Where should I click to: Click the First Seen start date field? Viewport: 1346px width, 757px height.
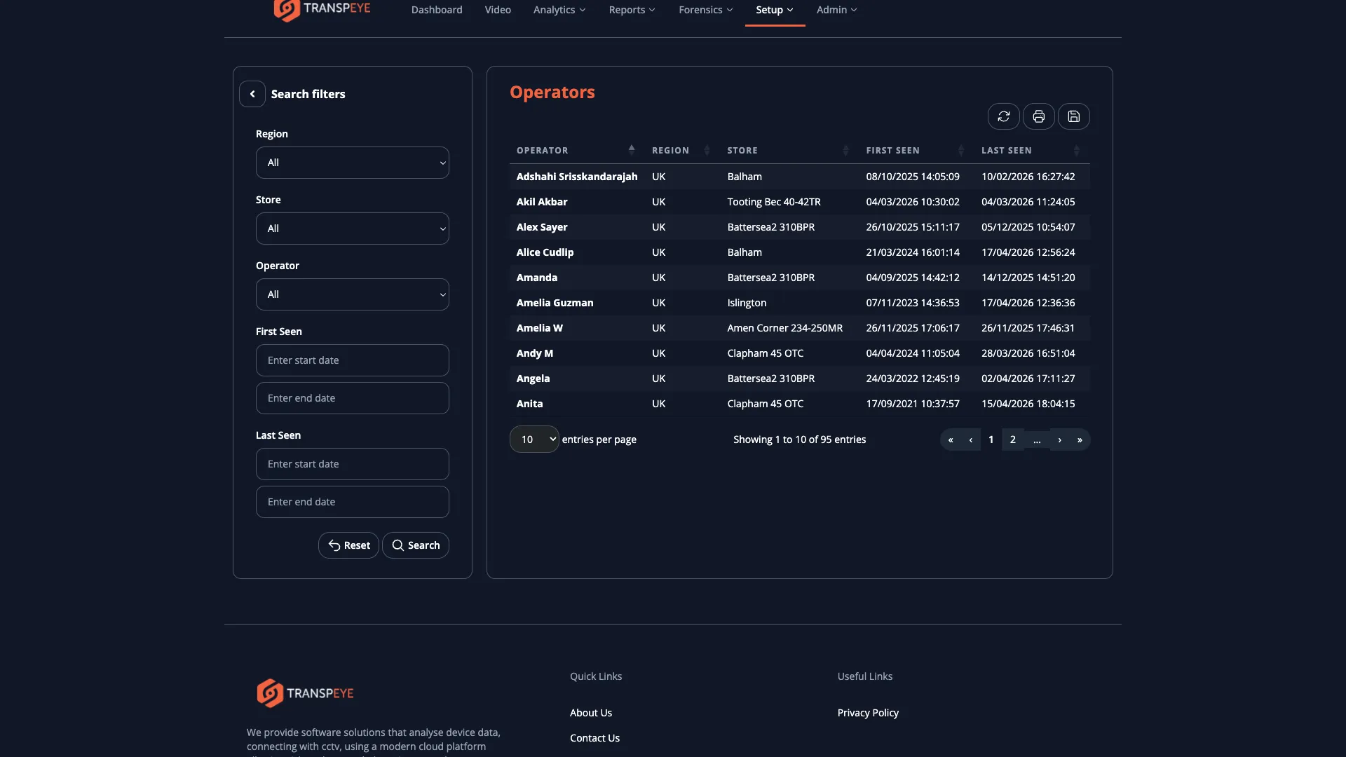pyautogui.click(x=352, y=360)
